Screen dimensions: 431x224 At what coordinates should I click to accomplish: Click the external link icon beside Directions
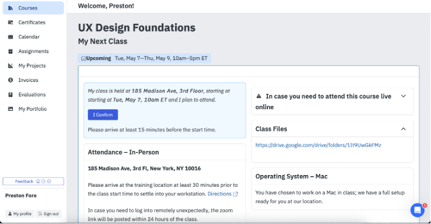pos(236,194)
